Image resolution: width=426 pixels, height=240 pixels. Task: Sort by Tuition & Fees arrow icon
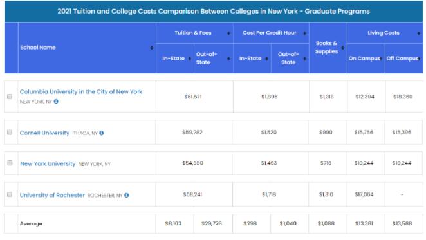point(228,33)
